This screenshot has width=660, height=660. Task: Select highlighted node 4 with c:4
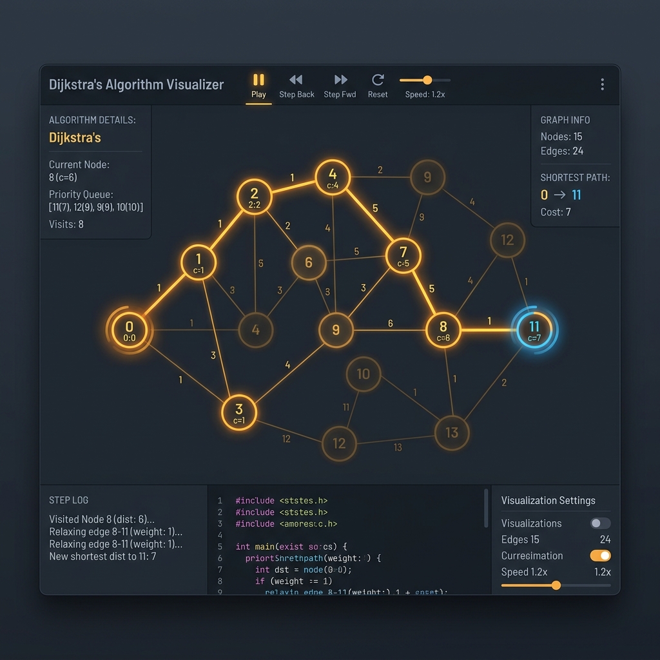click(x=333, y=177)
